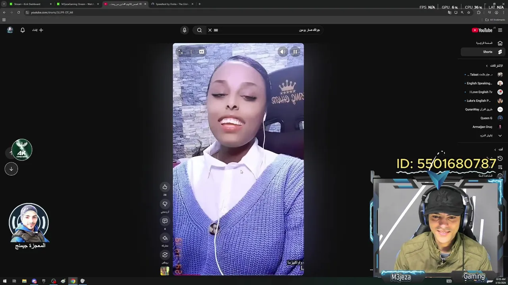Viewport: 508px width, 285px height.
Task: Clear the search box with X
Action: [210, 30]
